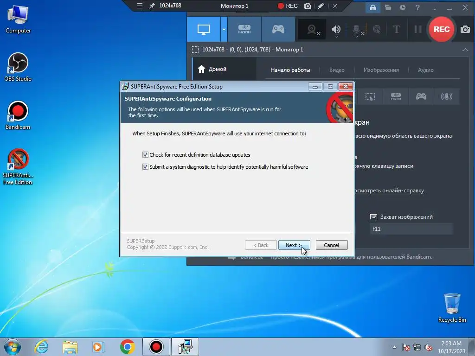The height and width of the screenshot is (356, 475).
Task: Click the Bandicam pause button
Action: point(418,29)
